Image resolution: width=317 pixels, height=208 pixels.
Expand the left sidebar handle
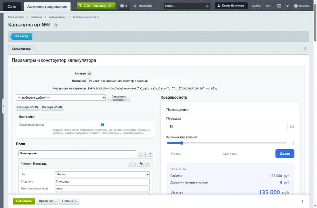pyautogui.click(x=4, y=106)
